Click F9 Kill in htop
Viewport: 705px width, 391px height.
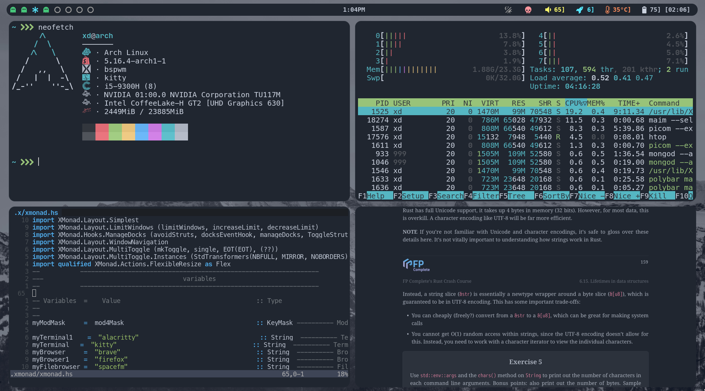(x=658, y=196)
